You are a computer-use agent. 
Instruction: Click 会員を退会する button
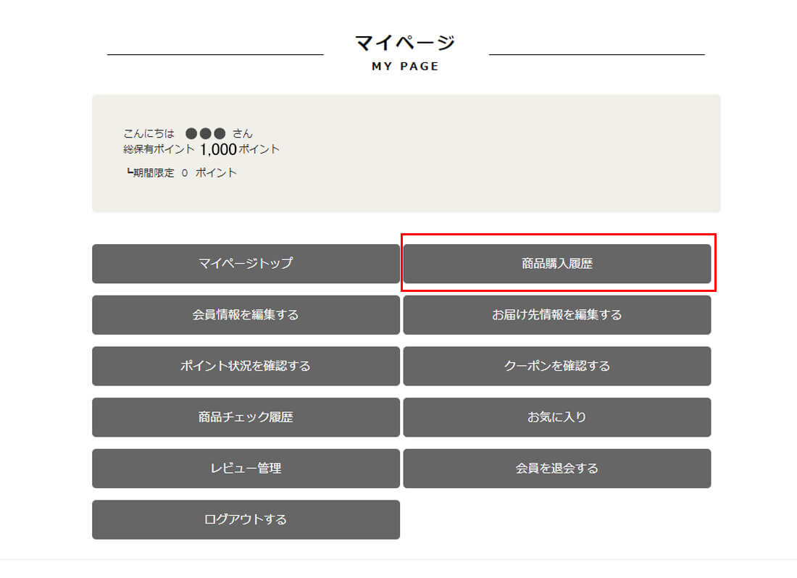557,469
